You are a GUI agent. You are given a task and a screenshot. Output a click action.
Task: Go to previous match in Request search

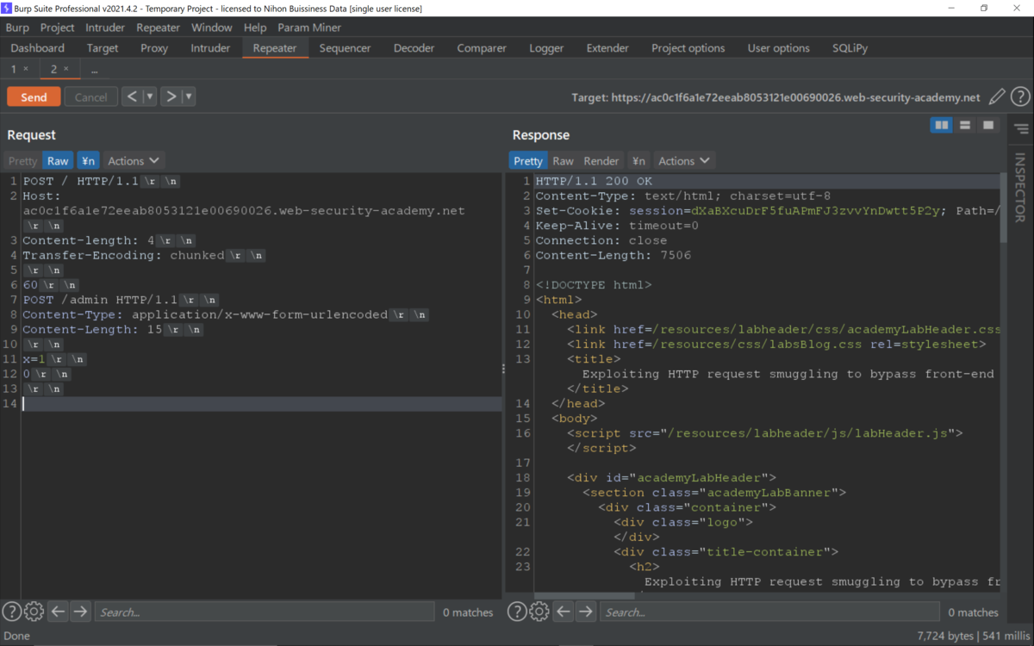58,612
